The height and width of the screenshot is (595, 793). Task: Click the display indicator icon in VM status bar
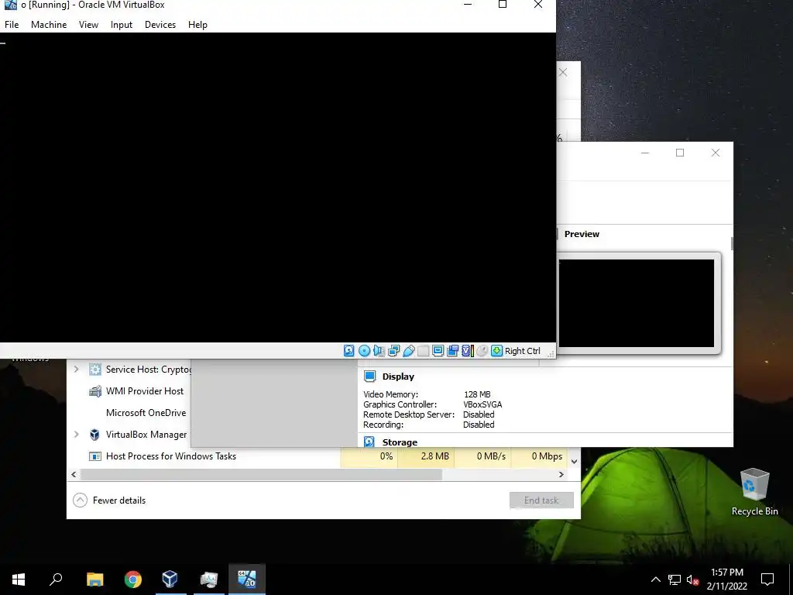coord(438,351)
